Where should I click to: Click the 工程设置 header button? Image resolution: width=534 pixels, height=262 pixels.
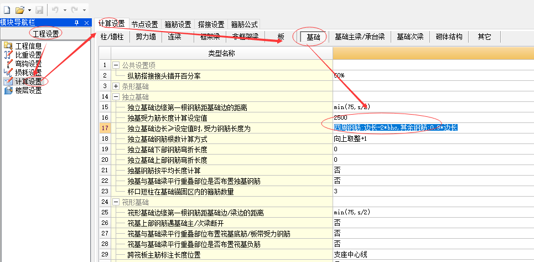[46, 33]
